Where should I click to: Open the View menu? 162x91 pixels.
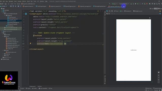(7, 1)
